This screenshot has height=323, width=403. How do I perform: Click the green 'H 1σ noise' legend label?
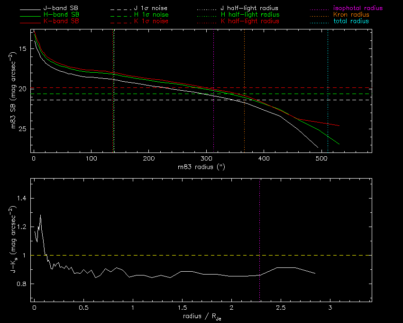tap(151, 15)
